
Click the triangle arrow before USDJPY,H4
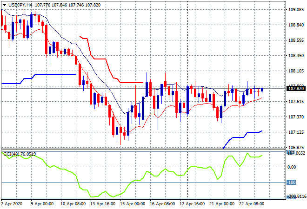[4, 5]
